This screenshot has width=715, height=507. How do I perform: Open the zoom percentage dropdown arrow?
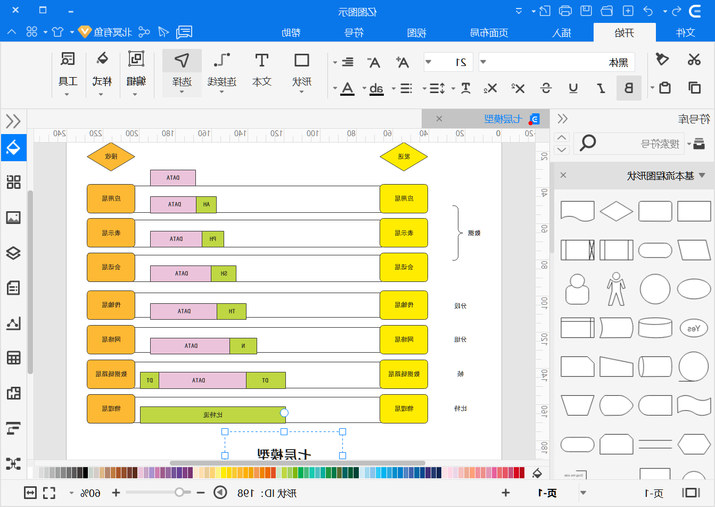71,493
